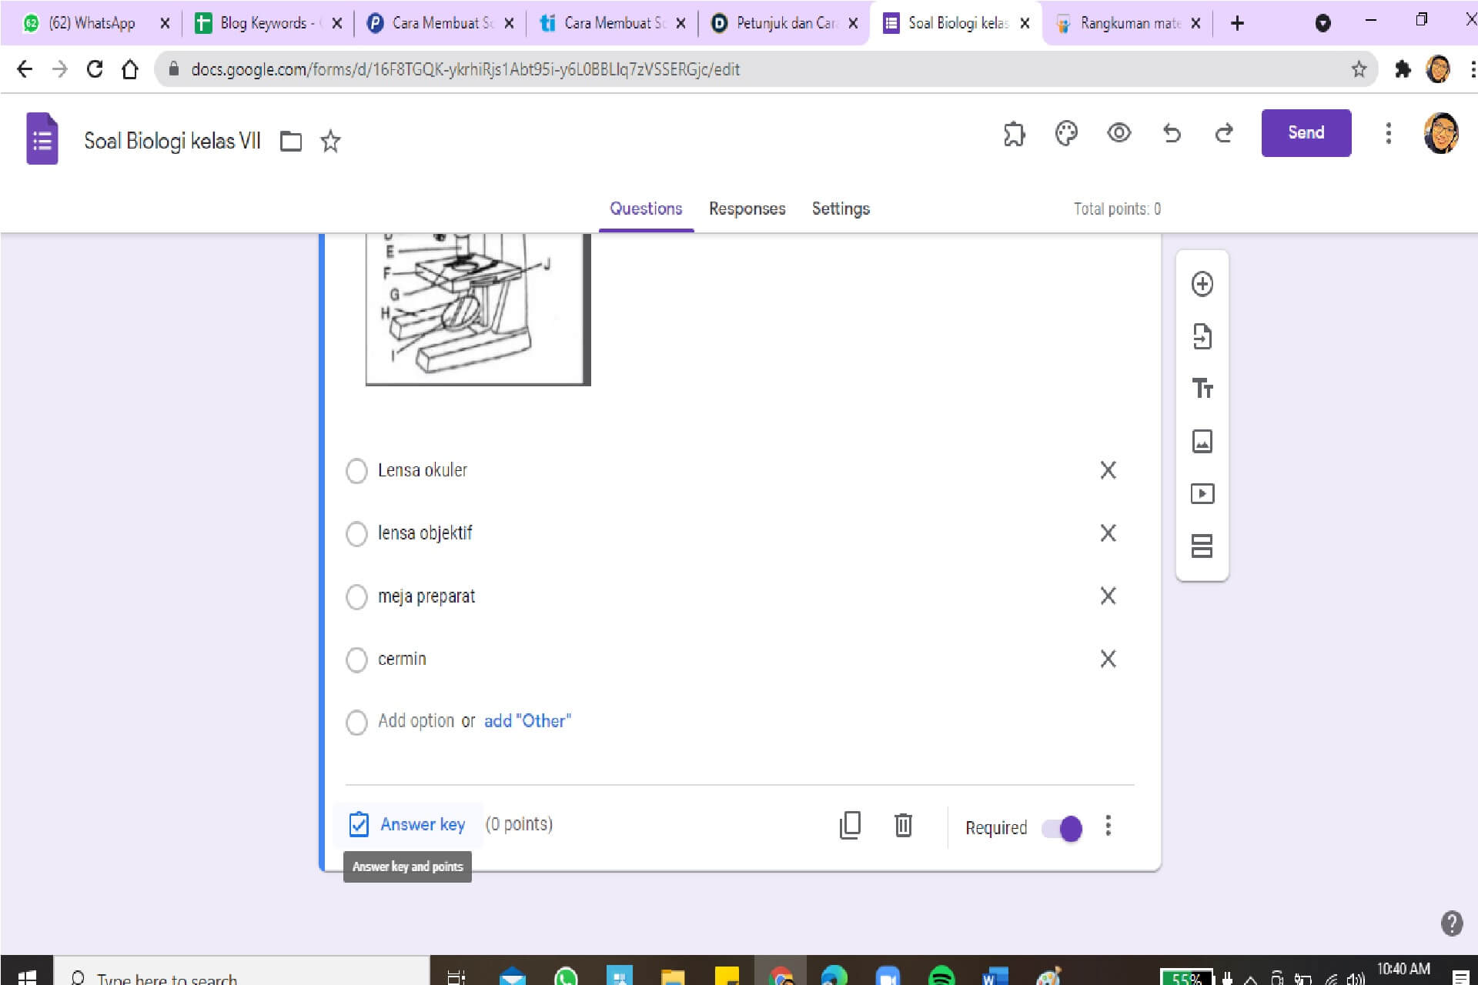The height and width of the screenshot is (985, 1478).
Task: Select the cermin radio option
Action: pyautogui.click(x=356, y=659)
